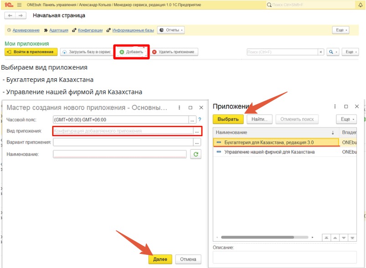Click the Отменить поиск button
Image resolution: width=366 pixels, height=268 pixels.
pyautogui.click(x=297, y=119)
